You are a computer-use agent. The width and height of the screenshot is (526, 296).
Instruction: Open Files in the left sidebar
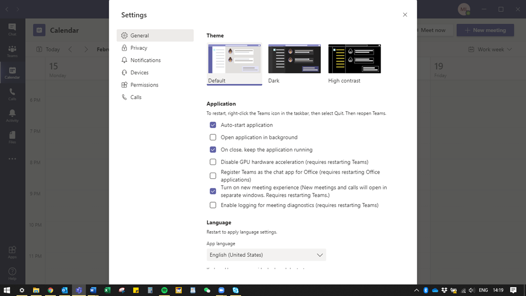point(12,137)
